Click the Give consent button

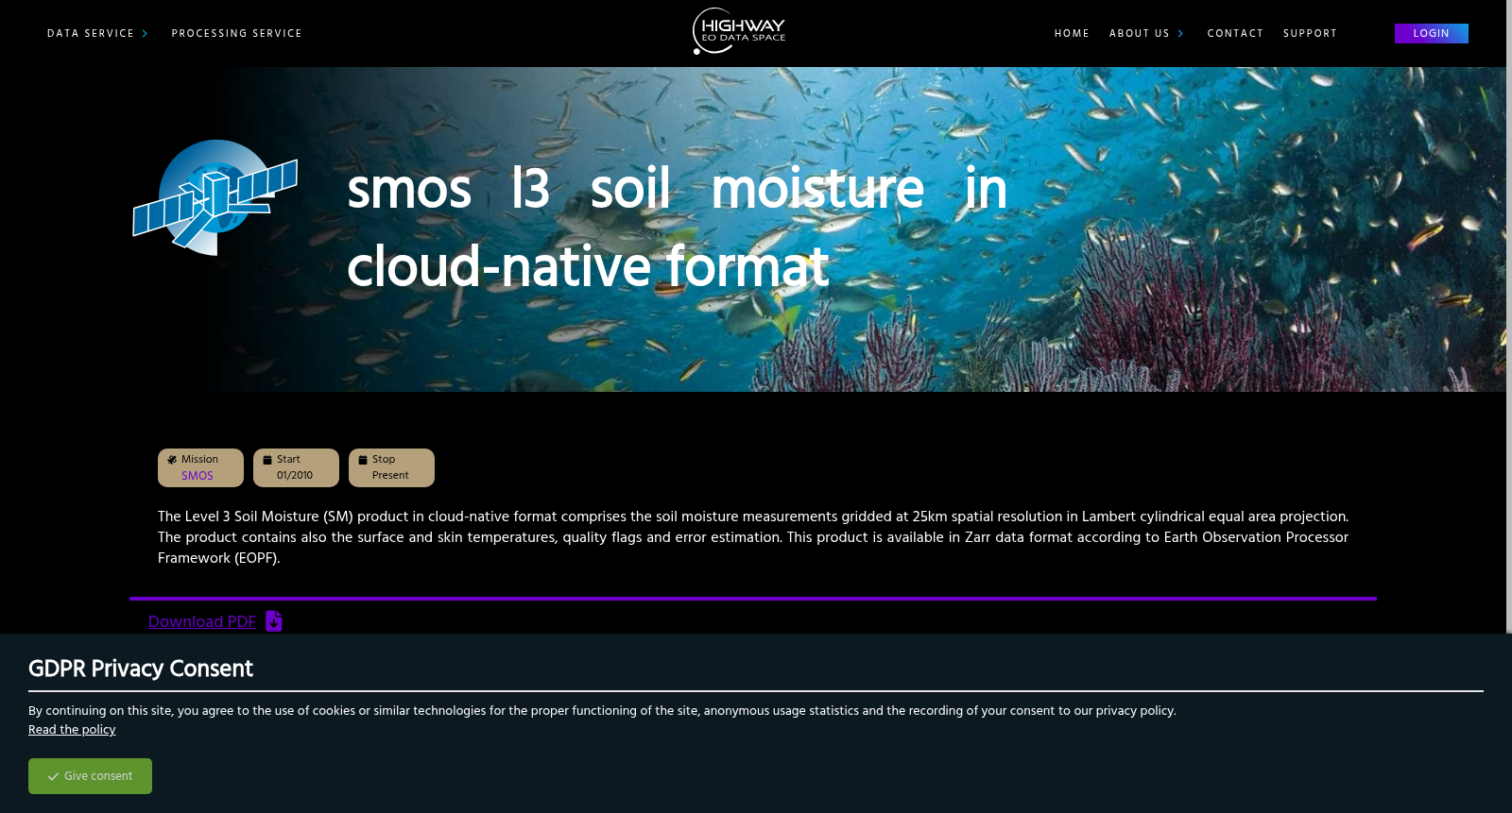click(90, 776)
